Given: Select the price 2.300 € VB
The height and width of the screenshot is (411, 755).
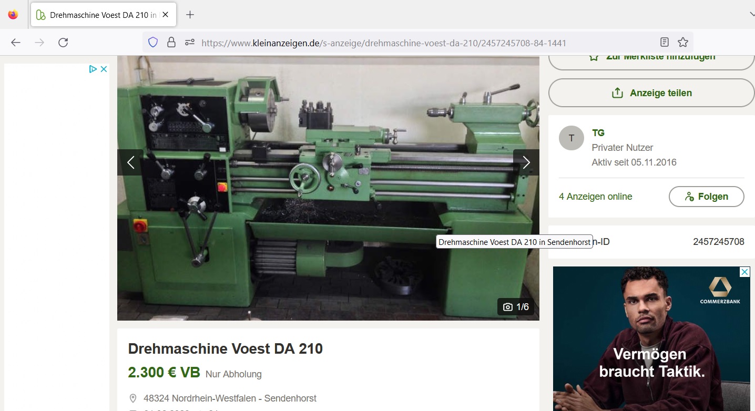Looking at the screenshot, I should [164, 373].
